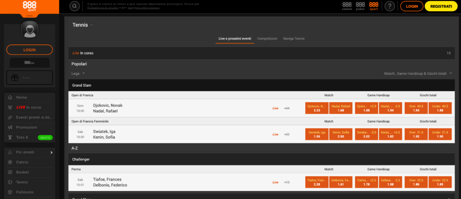461x199 pixels.
Task: Select Over 40.5 games at 1.94
Action: [x=416, y=108]
